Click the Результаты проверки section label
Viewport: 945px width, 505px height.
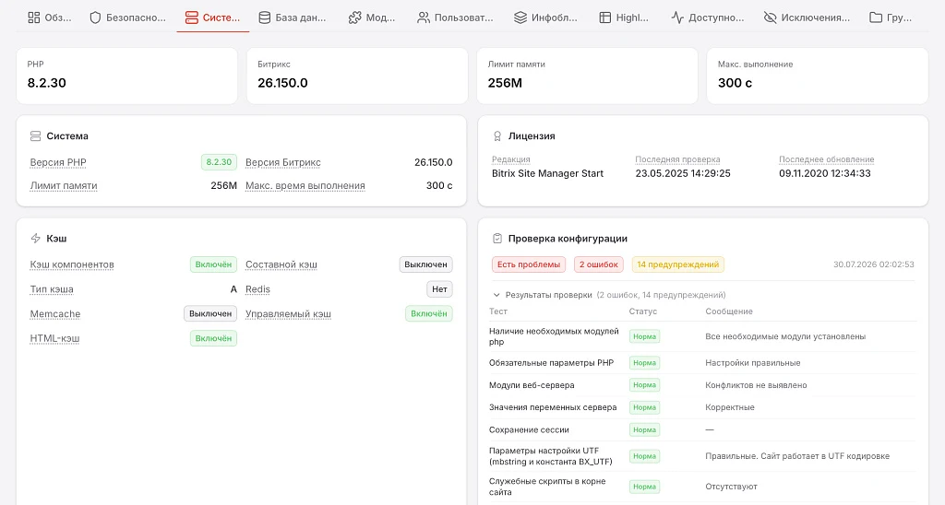tap(548, 295)
